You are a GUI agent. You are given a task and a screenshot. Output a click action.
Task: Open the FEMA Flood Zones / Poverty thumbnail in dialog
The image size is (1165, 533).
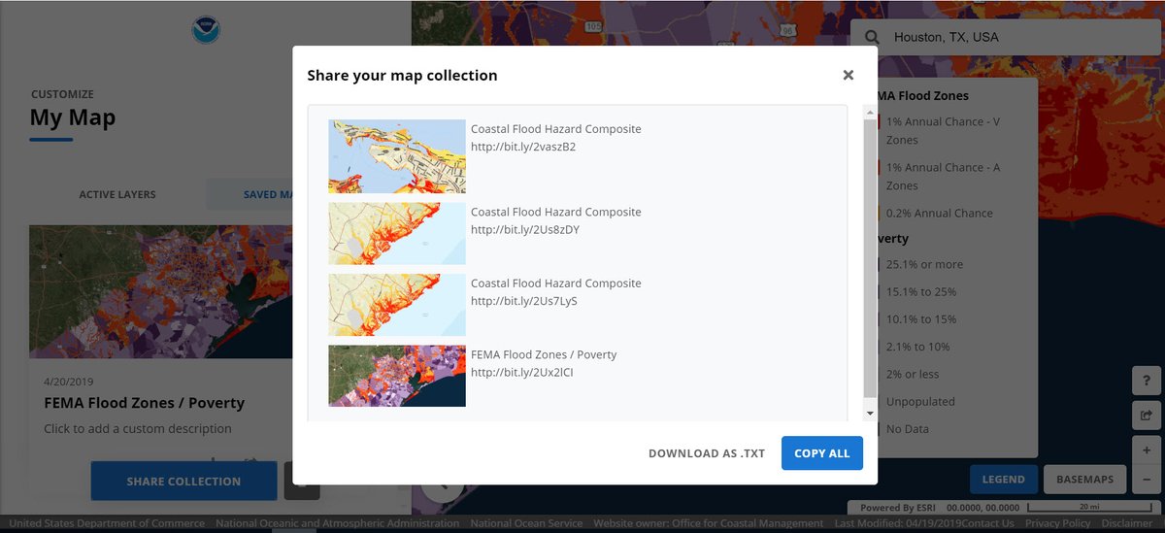tap(397, 376)
